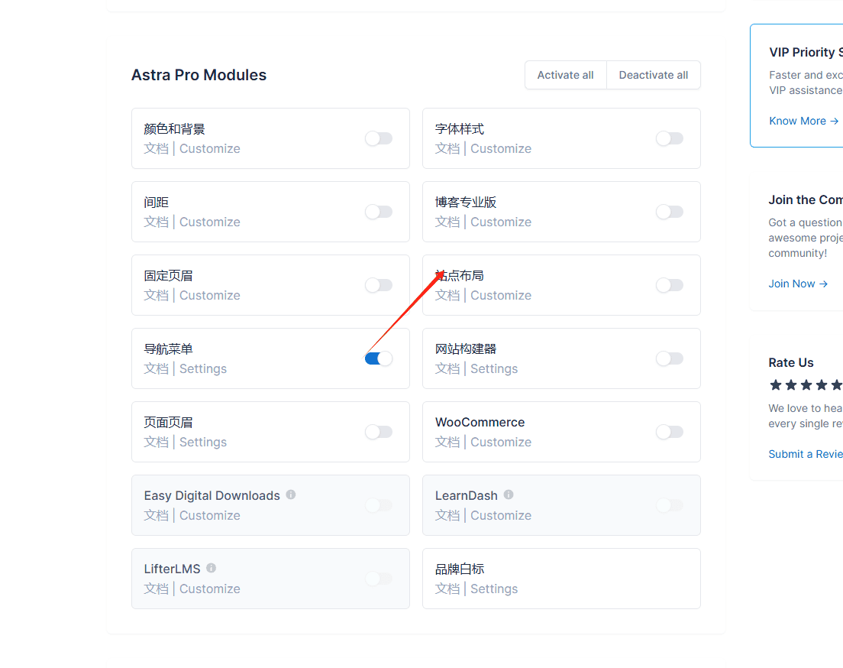The height and width of the screenshot is (668, 843).
Task: Toggle the WooCommerce module switch
Action: pyautogui.click(x=670, y=432)
